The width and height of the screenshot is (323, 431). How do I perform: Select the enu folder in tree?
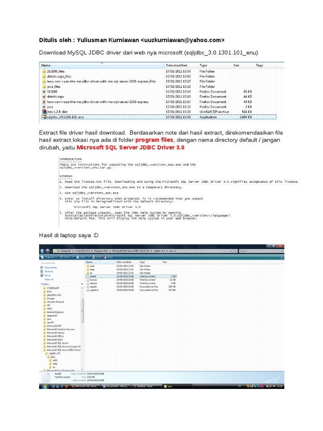[51, 357]
